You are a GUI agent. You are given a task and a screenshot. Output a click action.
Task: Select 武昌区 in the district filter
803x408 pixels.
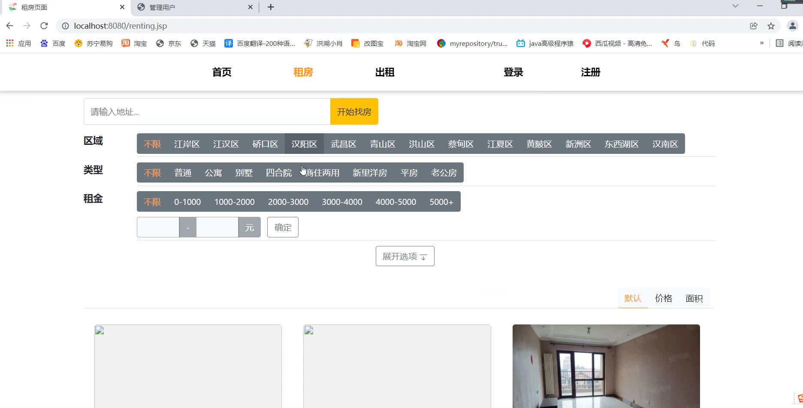click(343, 144)
